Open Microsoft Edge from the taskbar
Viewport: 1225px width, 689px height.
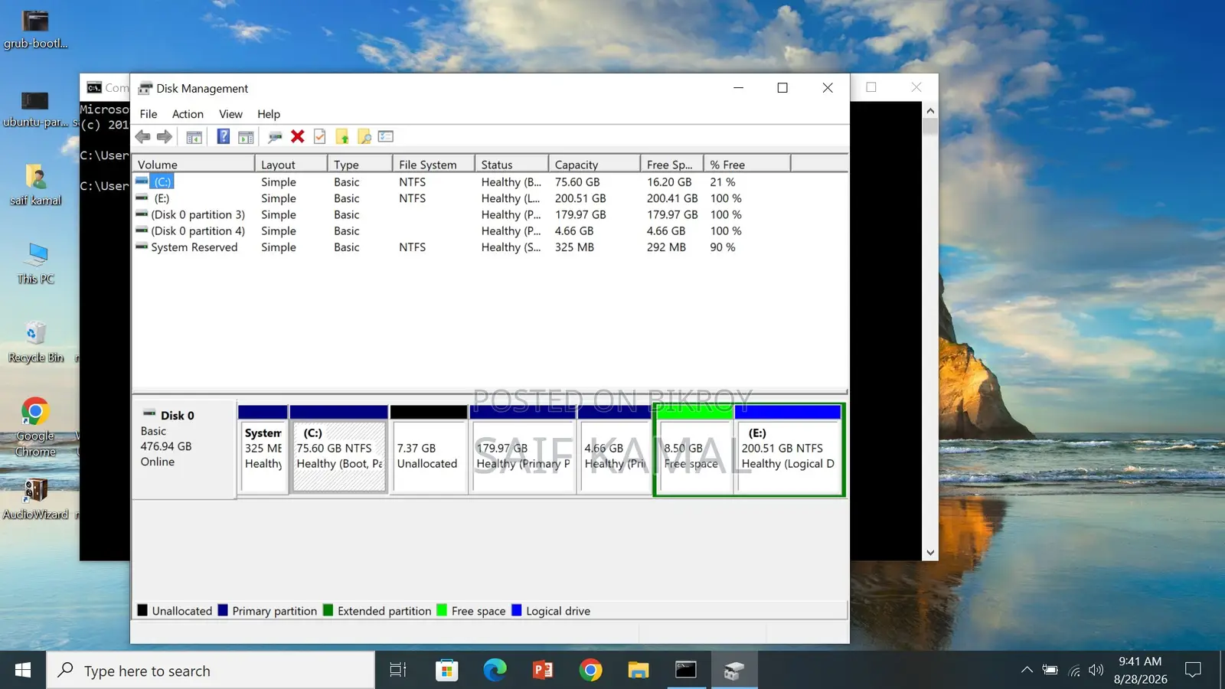pyautogui.click(x=495, y=671)
